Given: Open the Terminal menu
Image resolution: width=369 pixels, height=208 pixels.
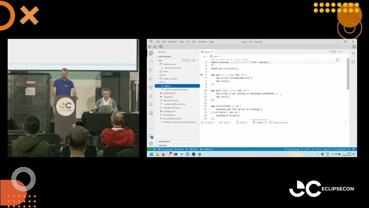Looking at the screenshot, I should (x=202, y=42).
